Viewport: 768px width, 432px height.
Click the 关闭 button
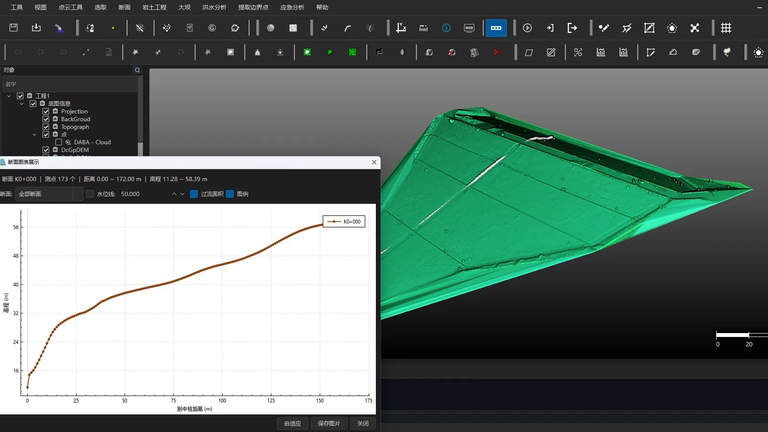point(363,423)
